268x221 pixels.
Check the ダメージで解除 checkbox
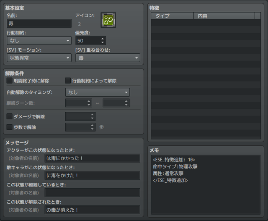point(9,116)
